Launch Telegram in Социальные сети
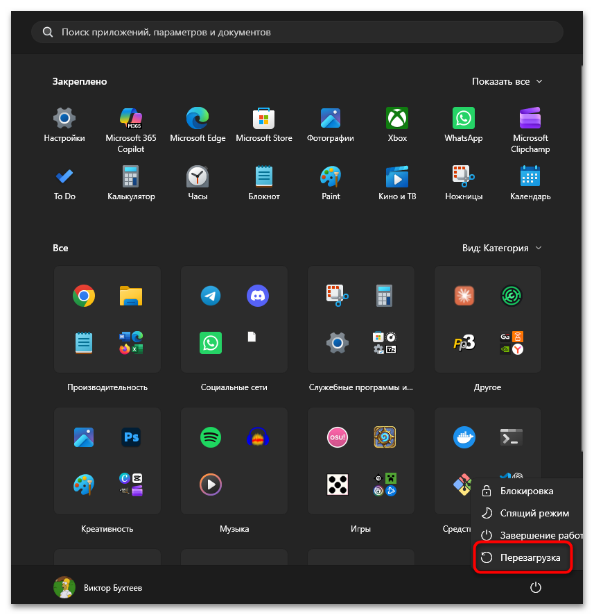 pyautogui.click(x=211, y=296)
